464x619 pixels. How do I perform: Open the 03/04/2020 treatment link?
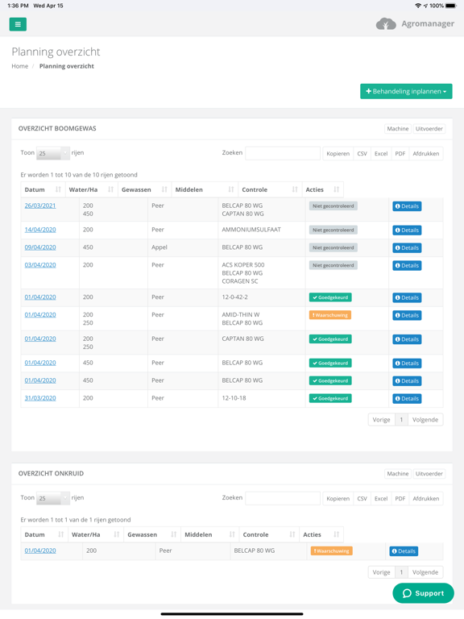click(40, 265)
